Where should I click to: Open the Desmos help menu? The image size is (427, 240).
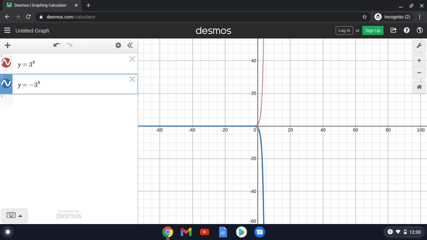point(406,30)
